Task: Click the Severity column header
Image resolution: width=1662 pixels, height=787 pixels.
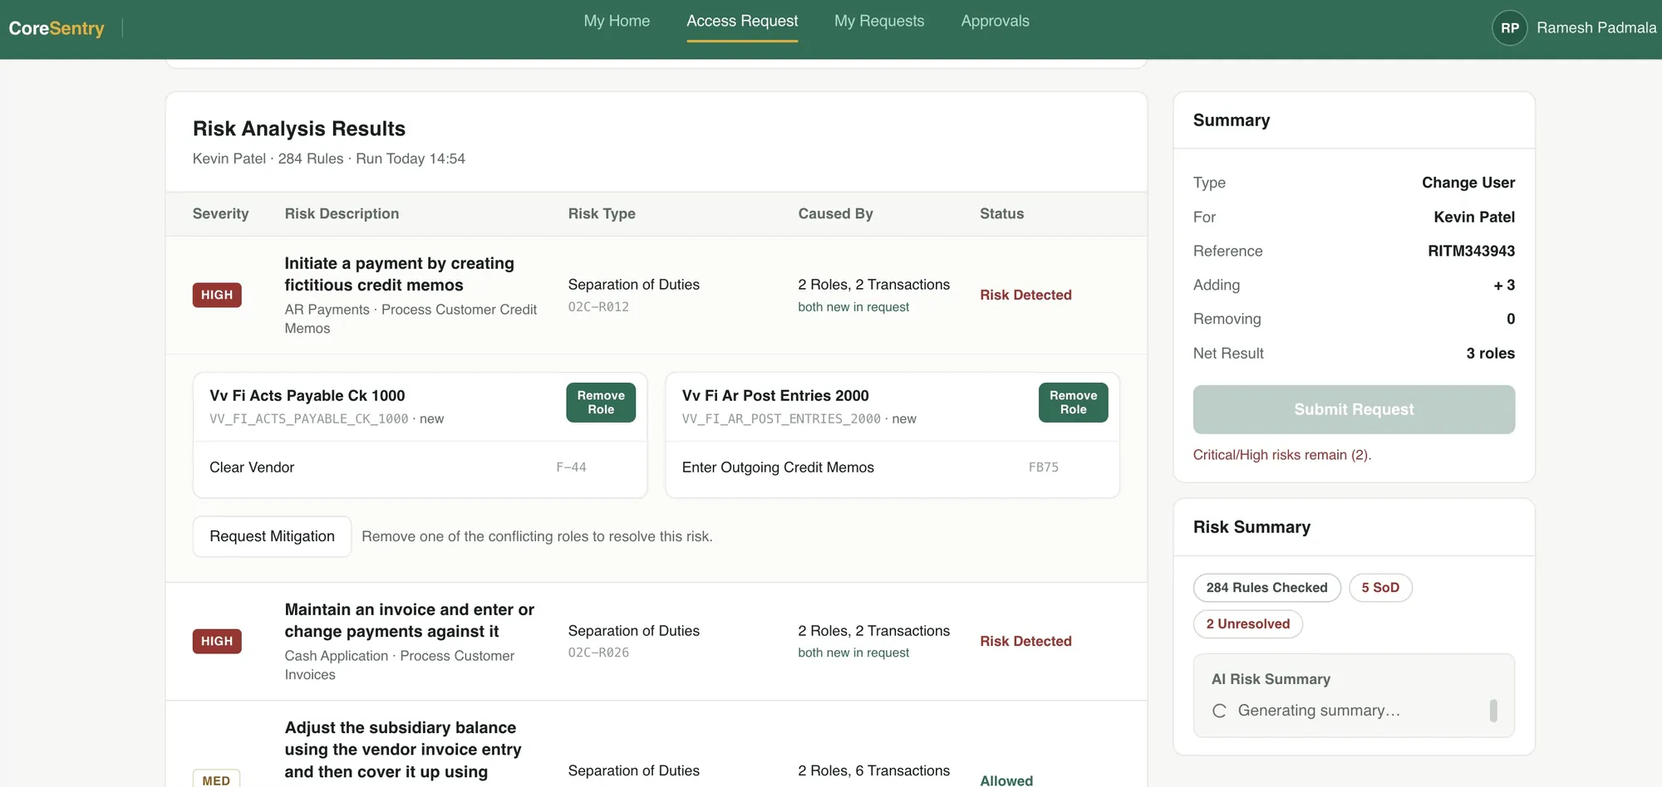Action: pos(220,213)
